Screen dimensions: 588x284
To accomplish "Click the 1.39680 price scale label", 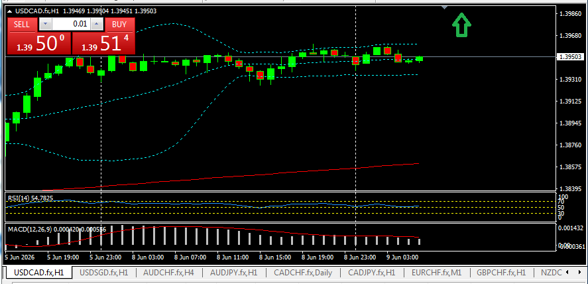I will coord(570,36).
